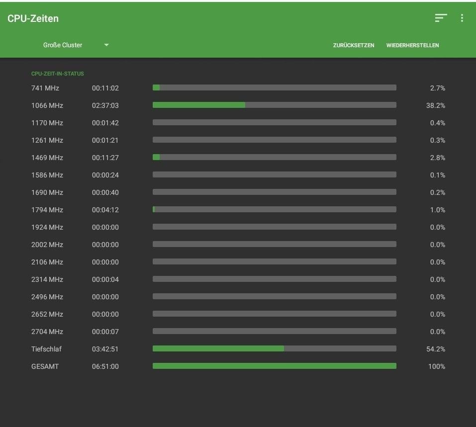Click the 2.7% percentage value

click(x=437, y=88)
